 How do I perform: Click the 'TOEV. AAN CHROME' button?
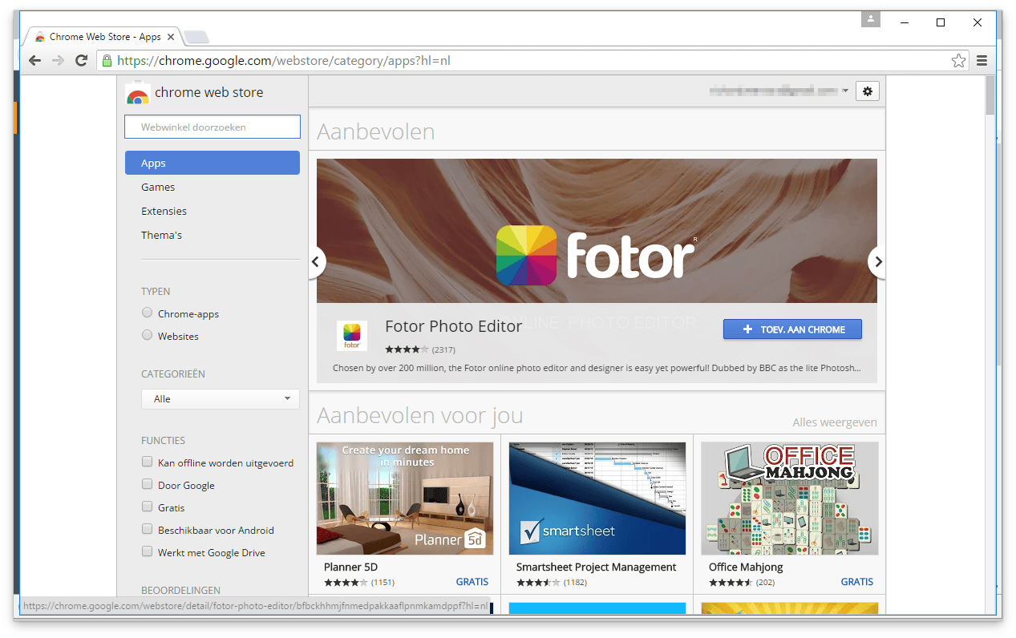pos(792,329)
